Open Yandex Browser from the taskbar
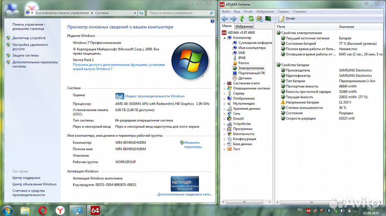Screen dimensions: 386x216 click(x=61, y=211)
